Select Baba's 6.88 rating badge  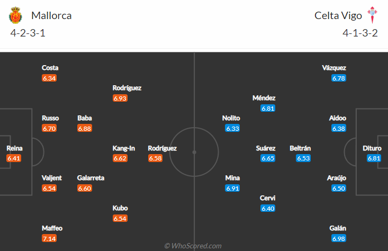85,128
